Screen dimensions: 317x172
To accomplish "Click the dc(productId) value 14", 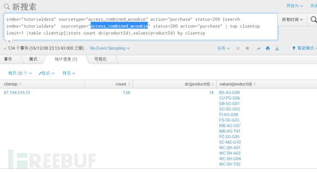I will click(211, 93).
